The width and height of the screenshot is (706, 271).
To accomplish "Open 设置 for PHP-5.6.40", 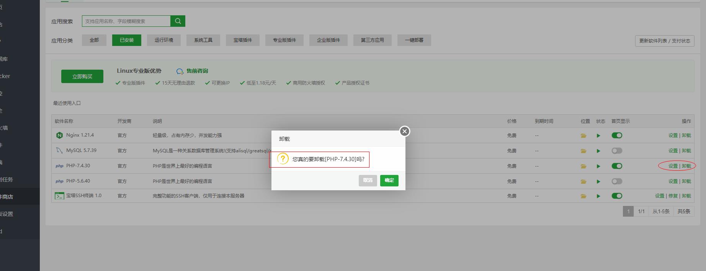I will [x=673, y=181].
